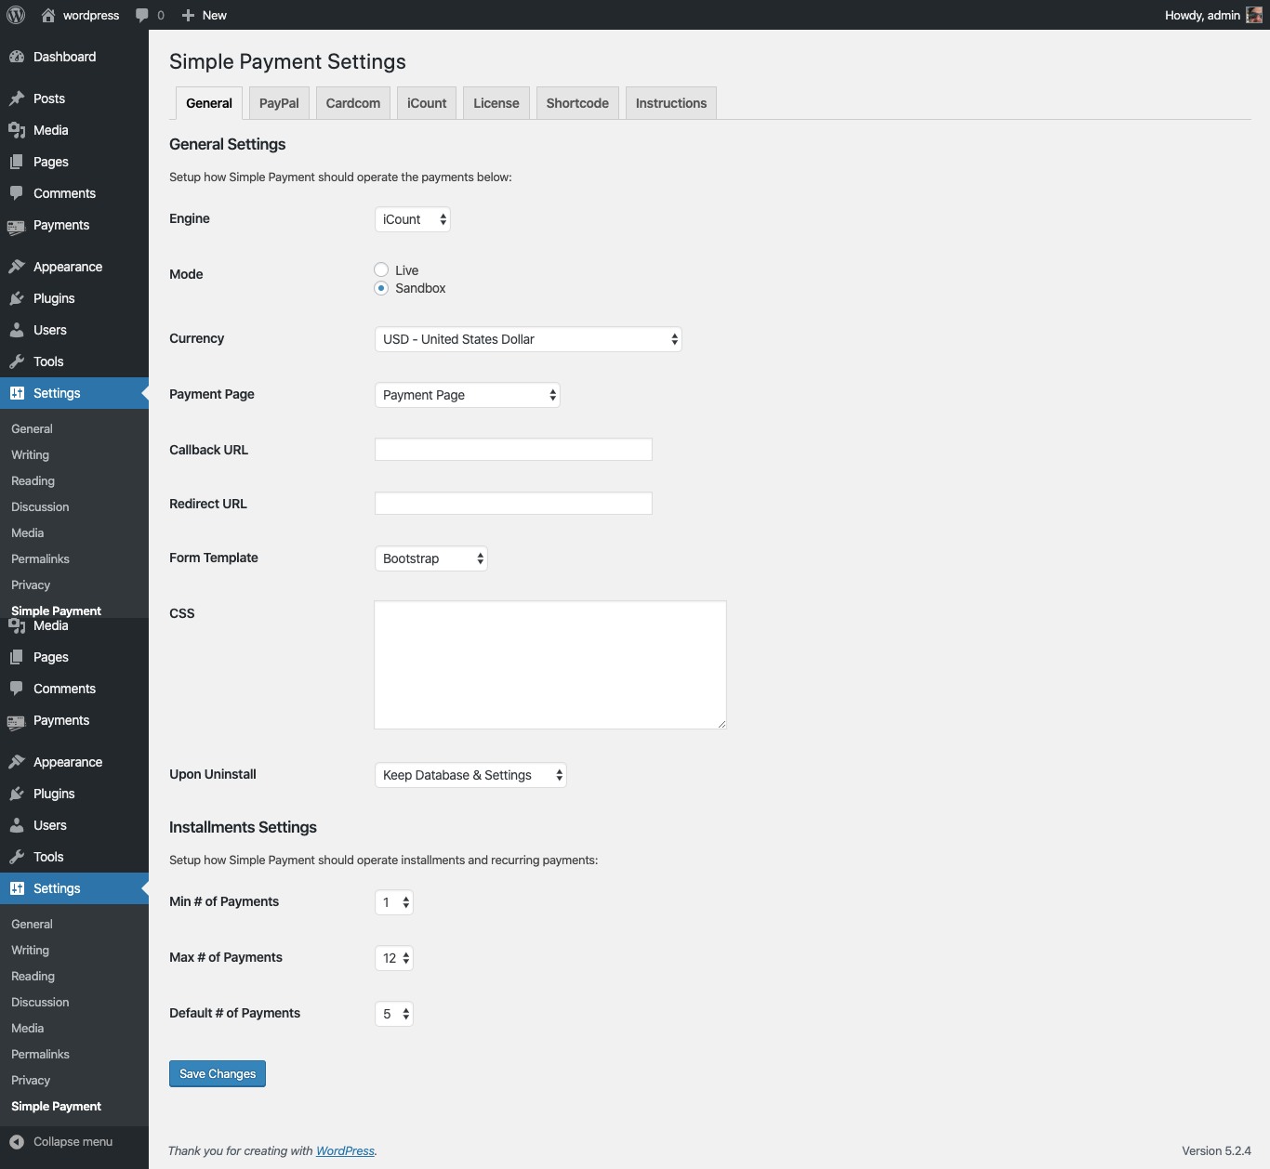Click the Collapse menu arrow icon

(17, 1142)
